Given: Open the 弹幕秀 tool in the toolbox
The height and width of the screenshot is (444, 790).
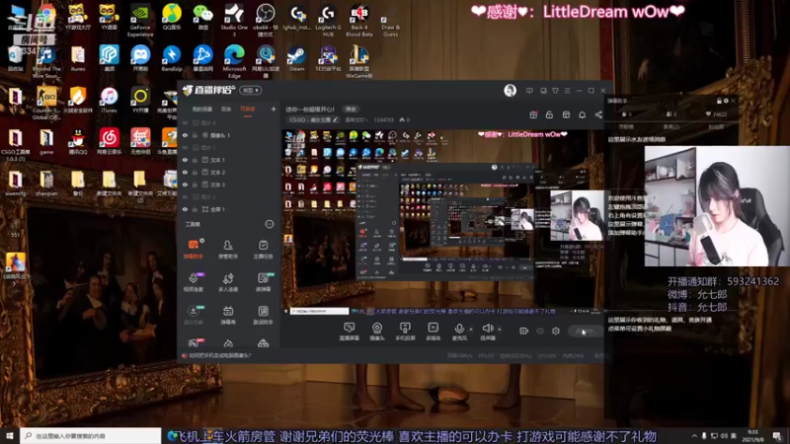Looking at the screenshot, I should (228, 315).
